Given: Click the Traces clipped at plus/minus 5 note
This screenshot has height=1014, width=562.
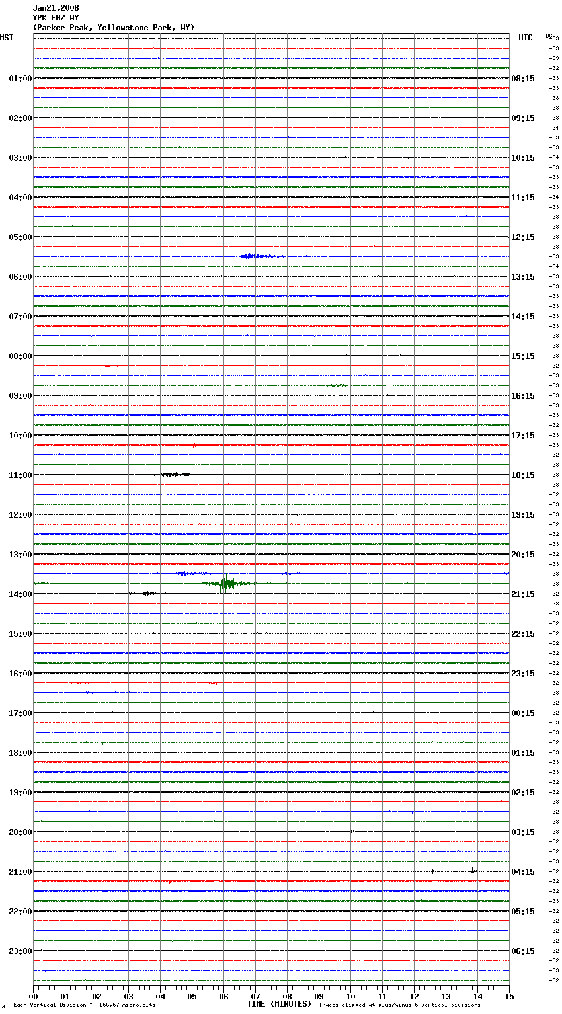Looking at the screenshot, I should 399,1005.
